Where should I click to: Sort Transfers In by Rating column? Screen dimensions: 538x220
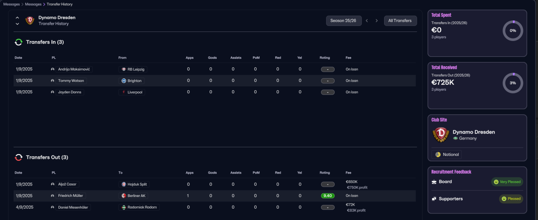[x=325, y=58]
